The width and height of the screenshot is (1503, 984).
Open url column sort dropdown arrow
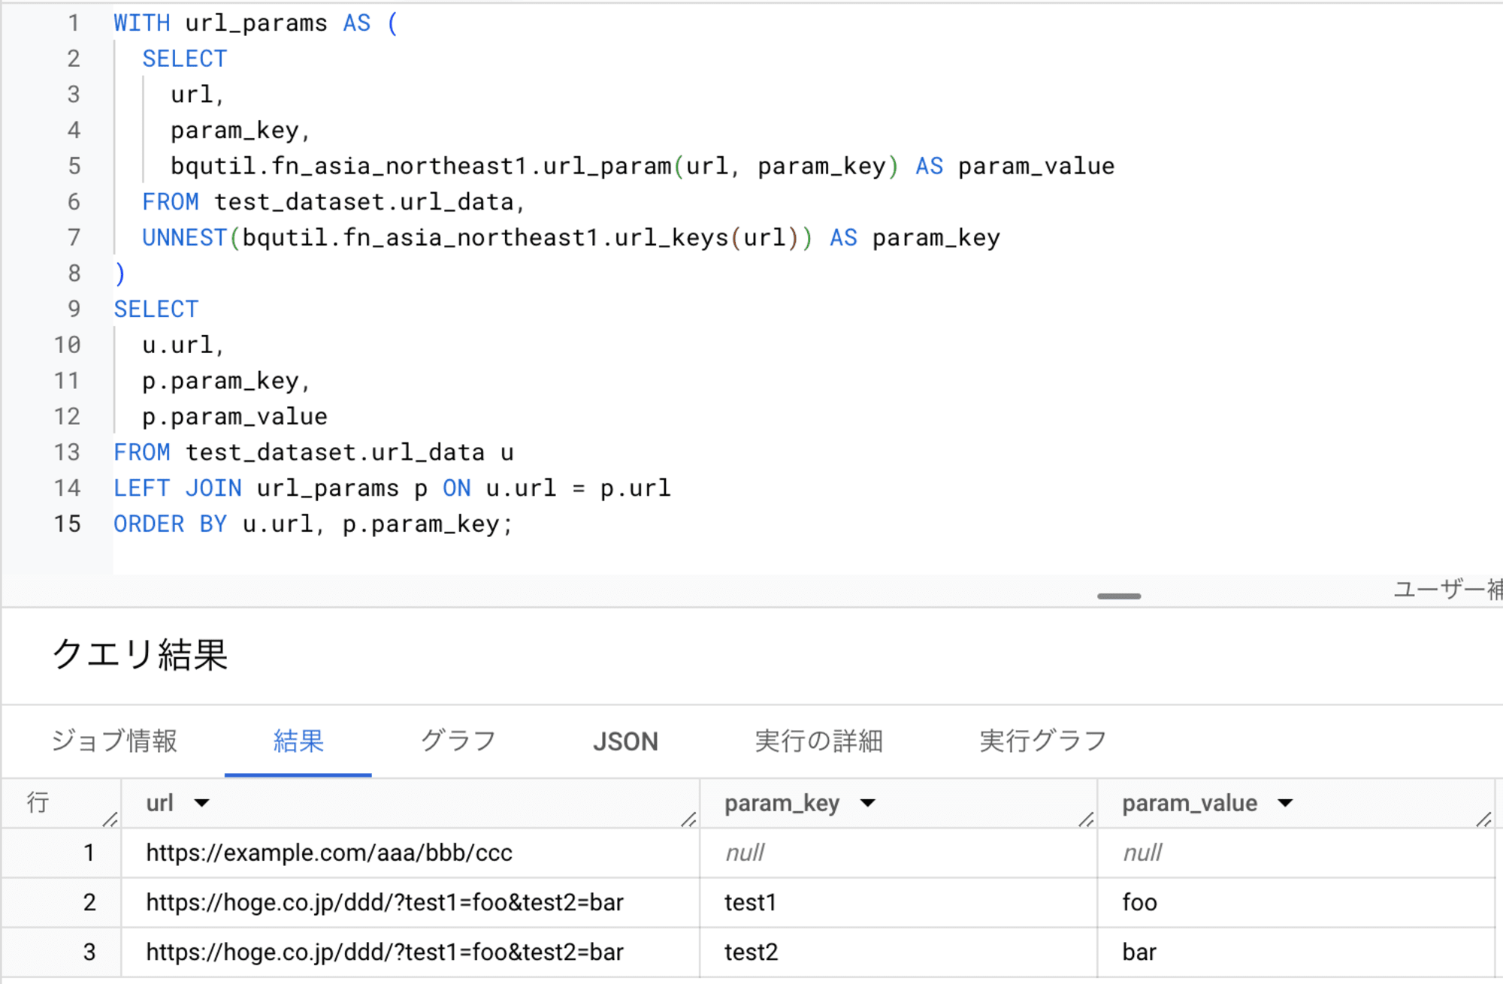click(201, 803)
